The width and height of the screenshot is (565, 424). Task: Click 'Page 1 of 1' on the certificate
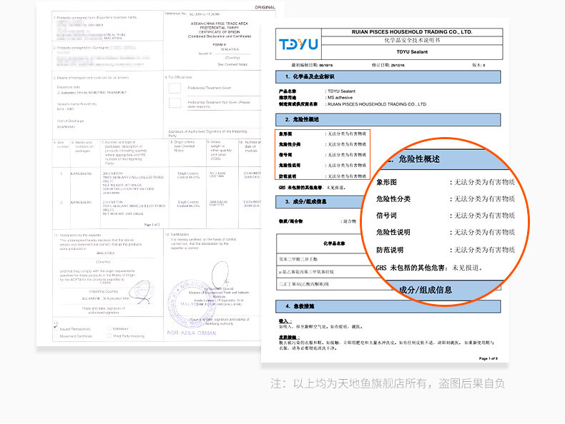point(152,225)
